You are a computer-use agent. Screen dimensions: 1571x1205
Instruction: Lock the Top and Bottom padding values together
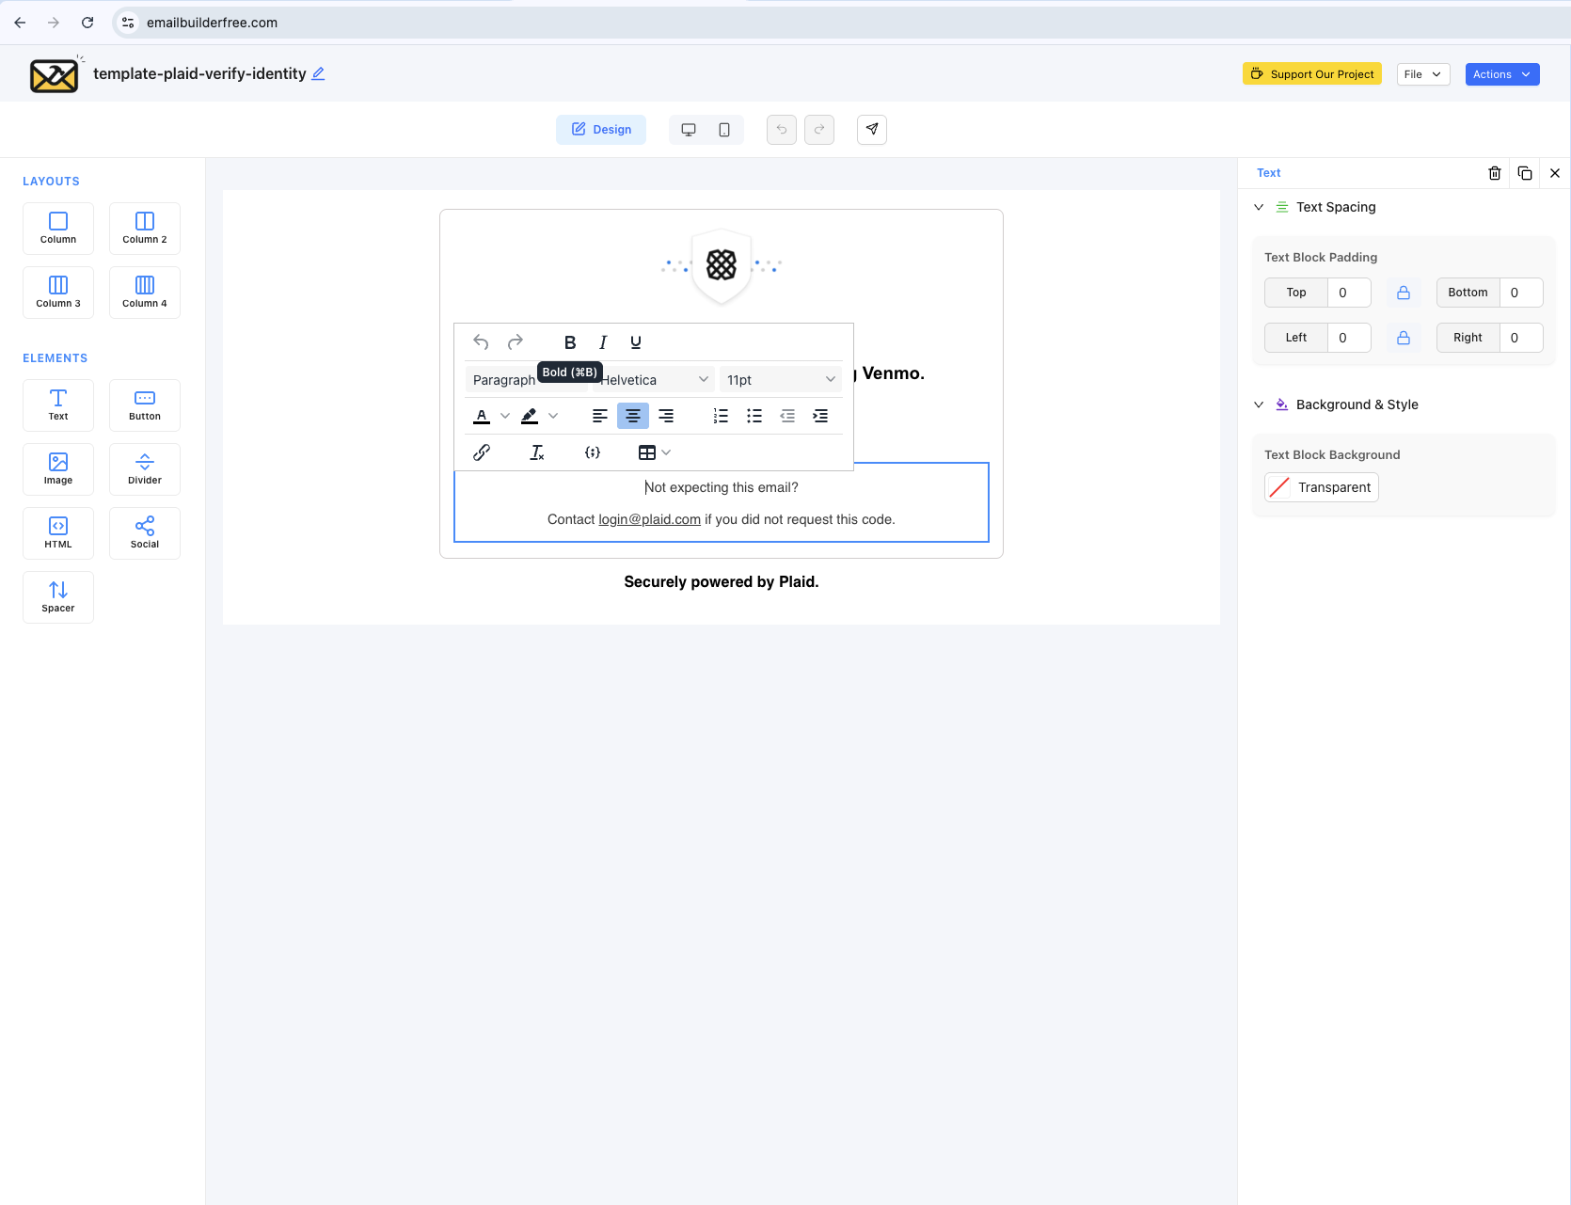click(1403, 293)
